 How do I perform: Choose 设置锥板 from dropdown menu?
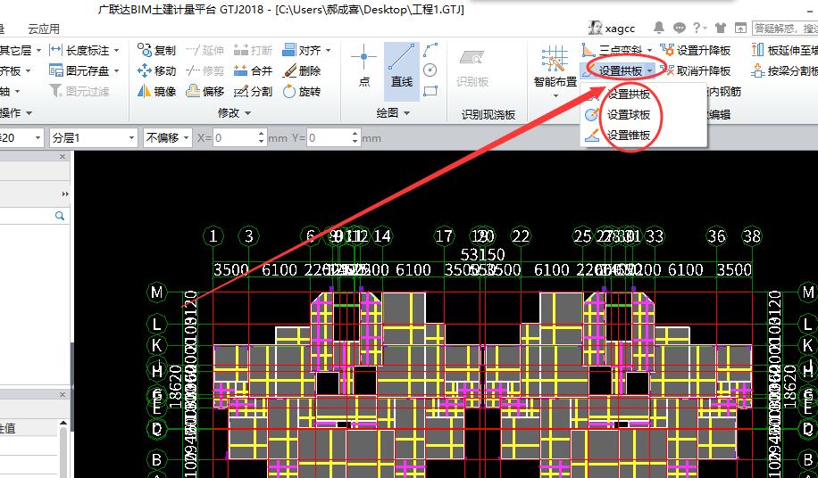coord(630,136)
